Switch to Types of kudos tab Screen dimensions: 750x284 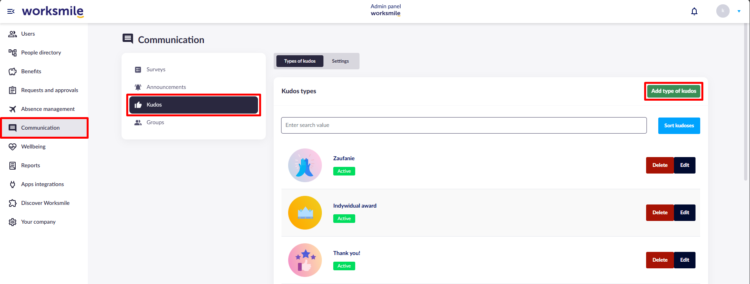[x=300, y=61]
